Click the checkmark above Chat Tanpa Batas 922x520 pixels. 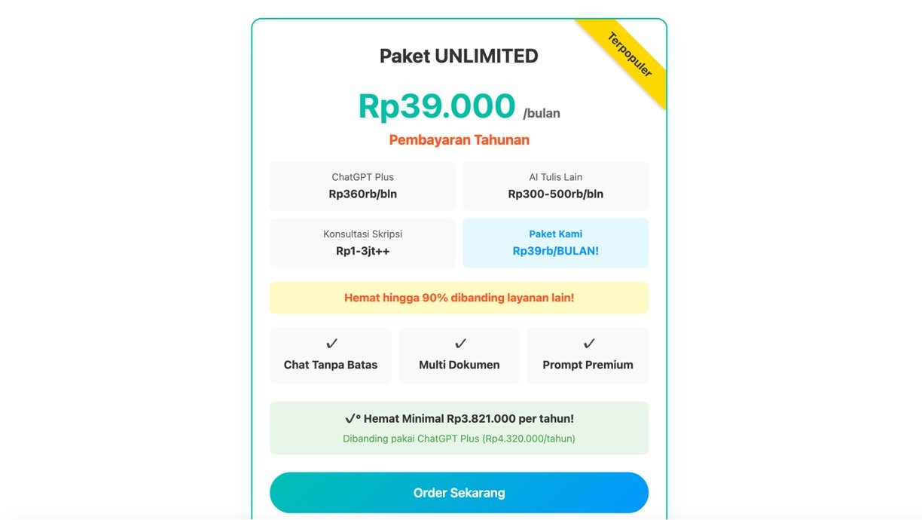click(x=331, y=344)
